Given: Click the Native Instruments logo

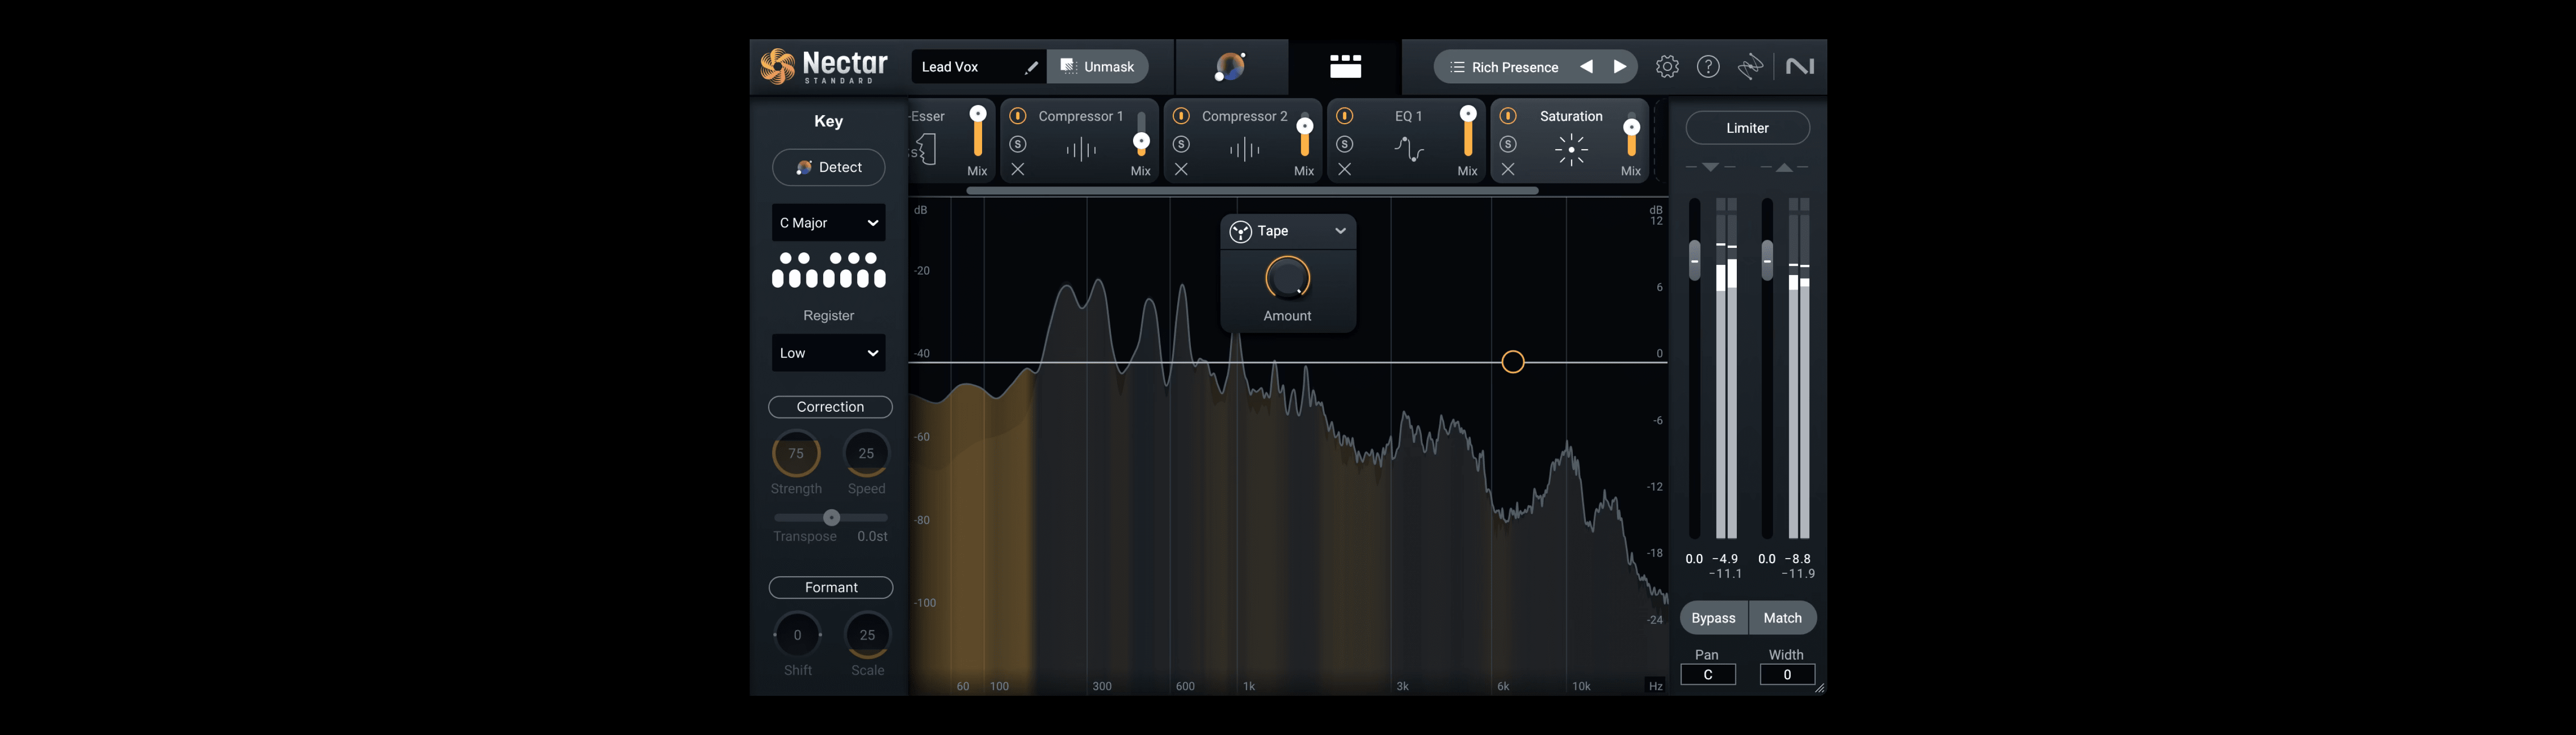Looking at the screenshot, I should coord(1800,67).
